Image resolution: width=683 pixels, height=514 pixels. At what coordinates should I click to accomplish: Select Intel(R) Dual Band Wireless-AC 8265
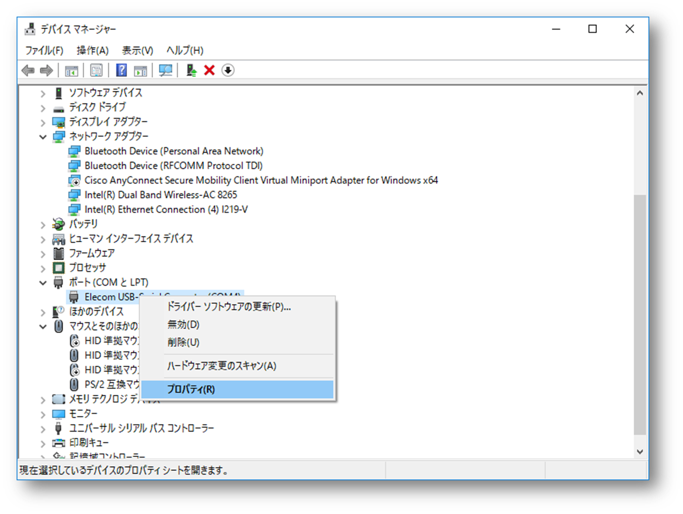click(161, 195)
